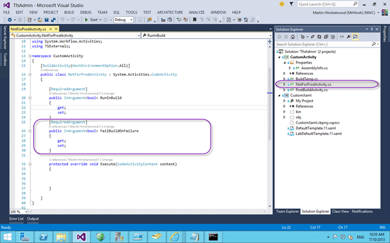Click the Solution Explorer Home icon
This screenshot has width=390, height=243.
(x=293, y=37)
